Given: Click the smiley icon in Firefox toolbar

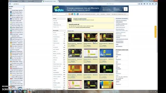Looking at the screenshot, I should (153, 4).
